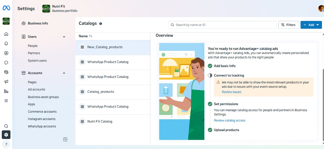Click the Nutri Fit portfolio logo in header
The width and height of the screenshot is (324, 149).
(46, 9)
